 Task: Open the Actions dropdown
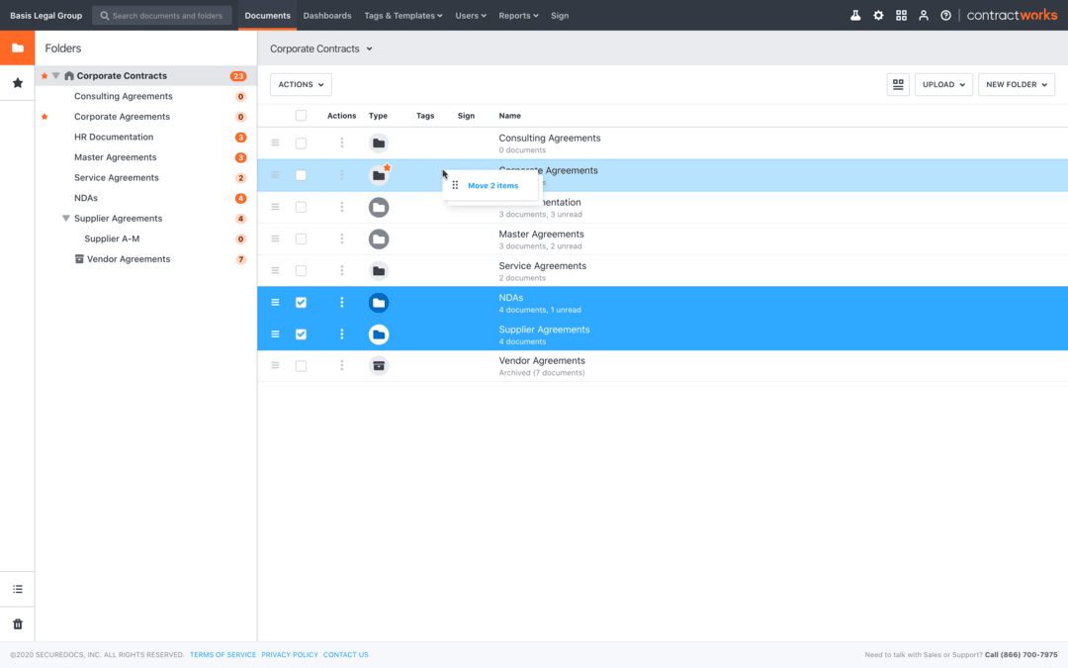[300, 84]
